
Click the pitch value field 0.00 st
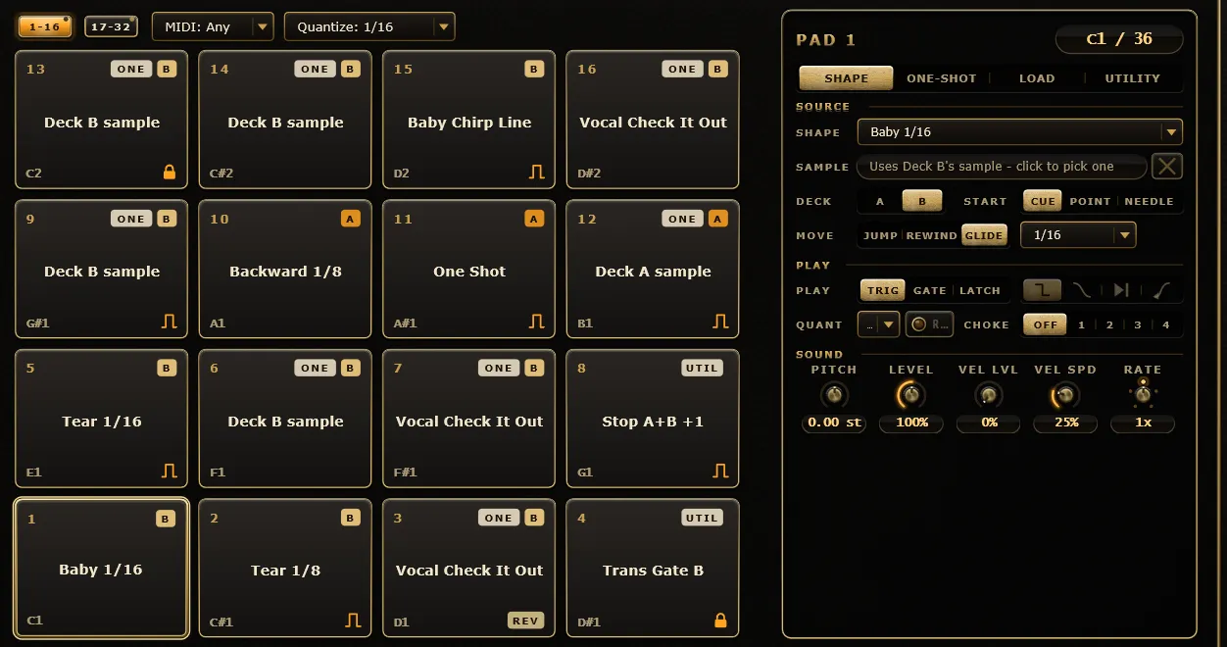pyautogui.click(x=834, y=423)
